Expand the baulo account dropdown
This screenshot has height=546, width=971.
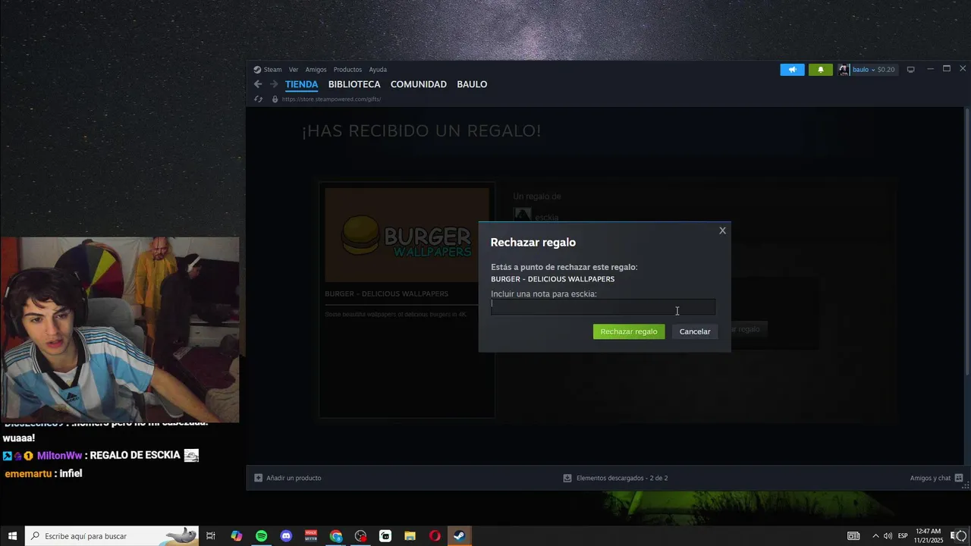872,70
